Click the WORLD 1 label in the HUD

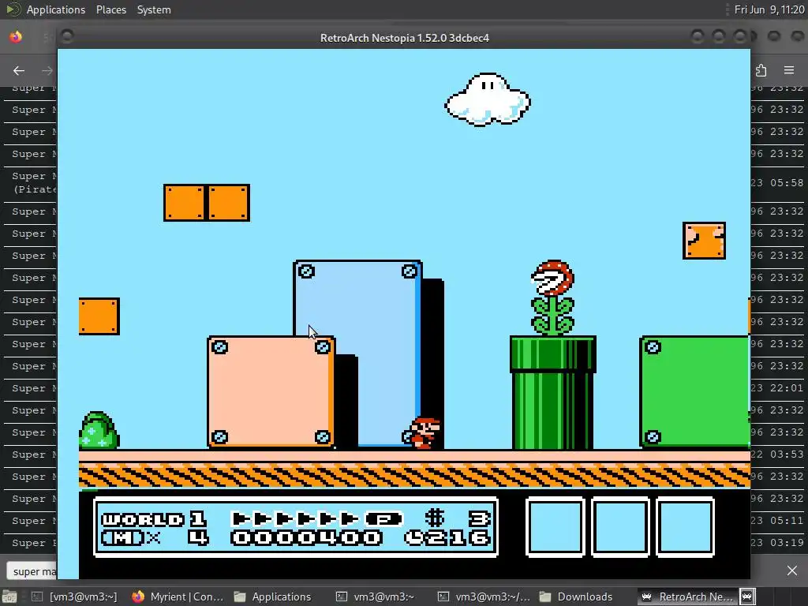[154, 518]
